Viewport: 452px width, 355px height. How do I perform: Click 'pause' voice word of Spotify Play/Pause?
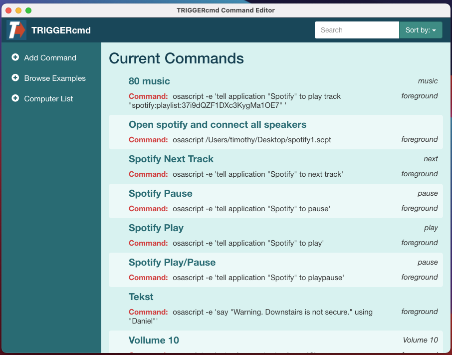[428, 263]
